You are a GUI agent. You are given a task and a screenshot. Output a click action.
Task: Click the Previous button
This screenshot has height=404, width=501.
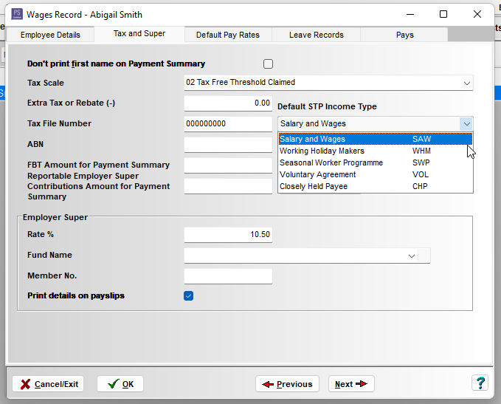point(287,384)
